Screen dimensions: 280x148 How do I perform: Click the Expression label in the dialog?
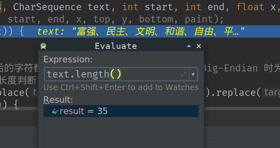[x=68, y=59]
